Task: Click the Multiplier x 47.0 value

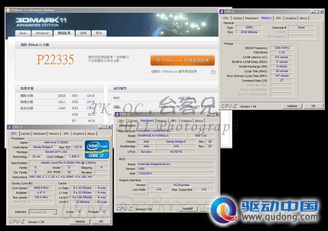Action: (x=41, y=192)
